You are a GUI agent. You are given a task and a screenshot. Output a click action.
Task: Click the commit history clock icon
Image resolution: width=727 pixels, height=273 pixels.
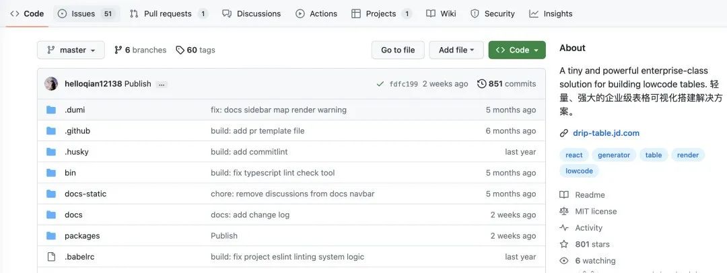pos(481,84)
